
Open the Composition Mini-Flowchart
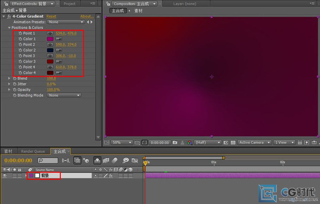point(66,160)
